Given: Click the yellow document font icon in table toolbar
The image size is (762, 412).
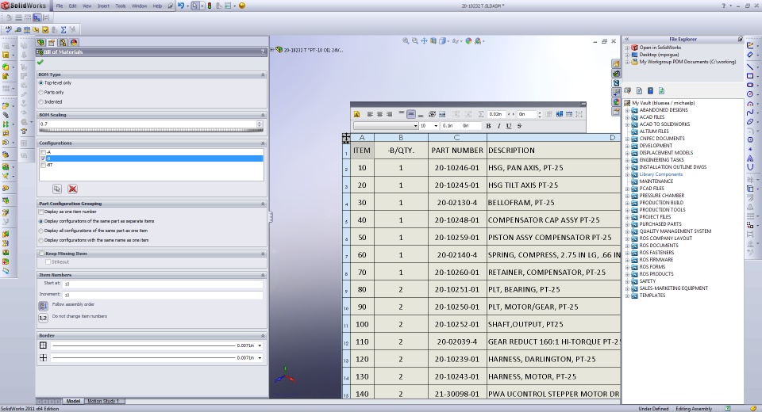Looking at the screenshot, I should 356,115.
